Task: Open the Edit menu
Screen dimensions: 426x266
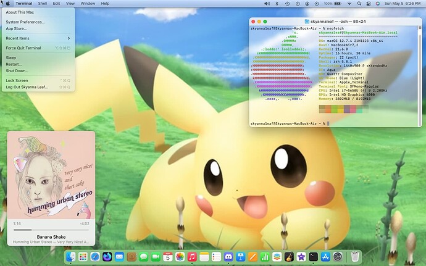Action: pos(56,4)
